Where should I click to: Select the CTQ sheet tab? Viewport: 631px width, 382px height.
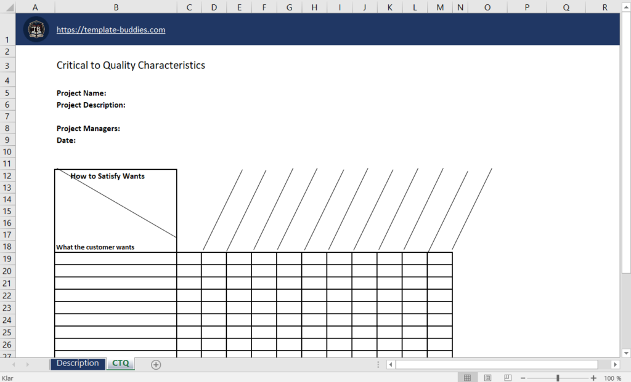coord(121,364)
